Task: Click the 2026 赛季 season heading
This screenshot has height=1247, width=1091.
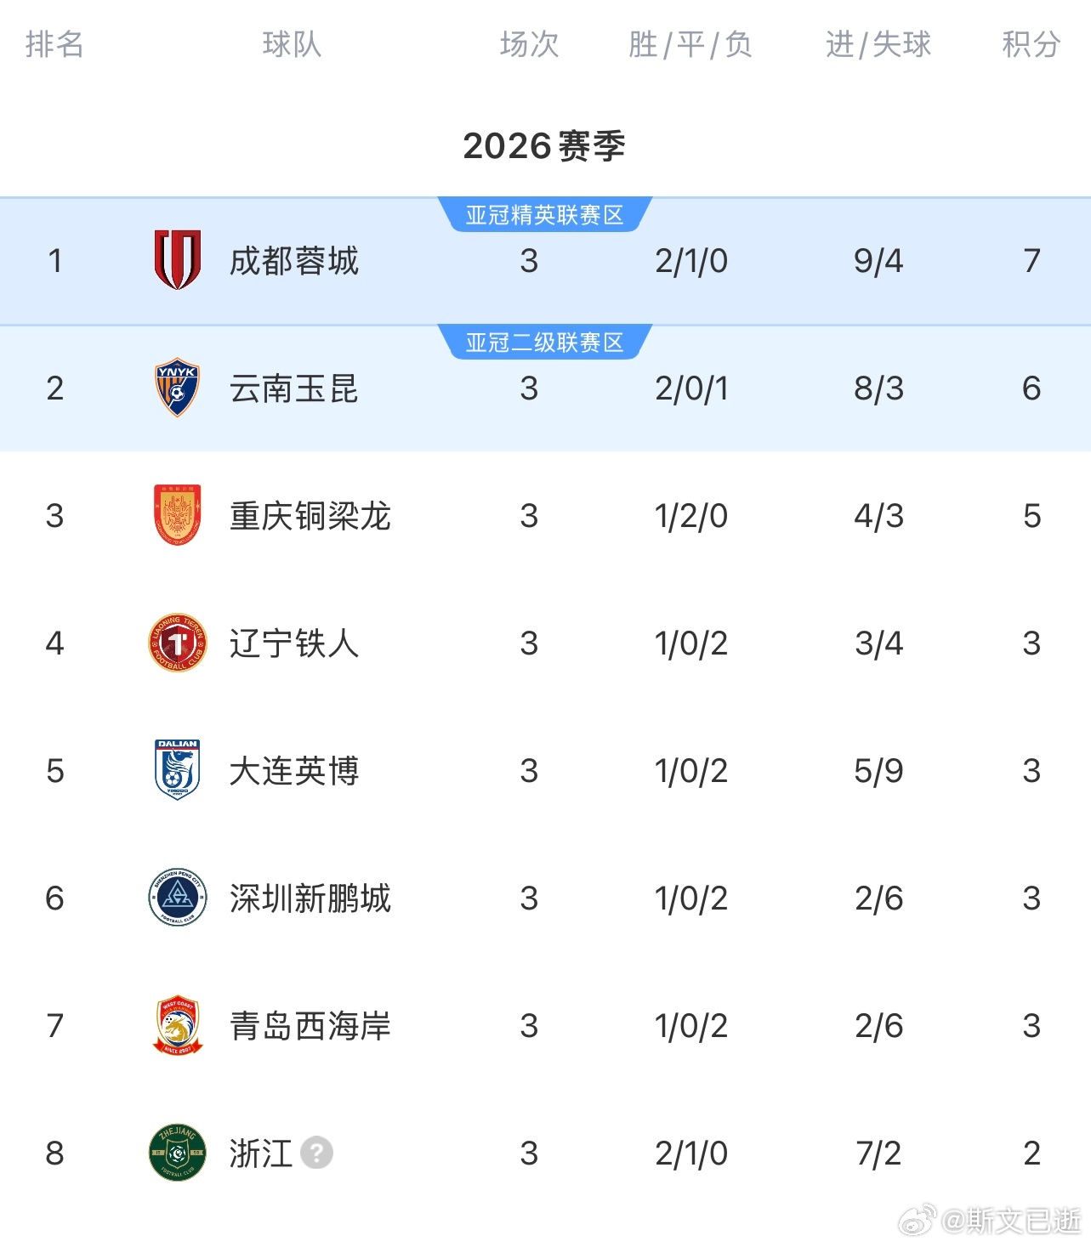Action: tap(545, 145)
